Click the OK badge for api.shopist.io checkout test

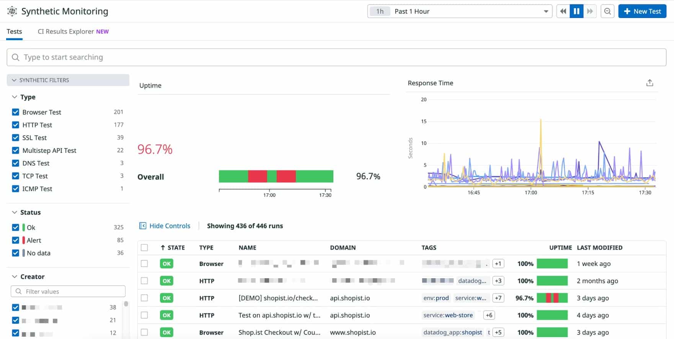click(x=166, y=298)
